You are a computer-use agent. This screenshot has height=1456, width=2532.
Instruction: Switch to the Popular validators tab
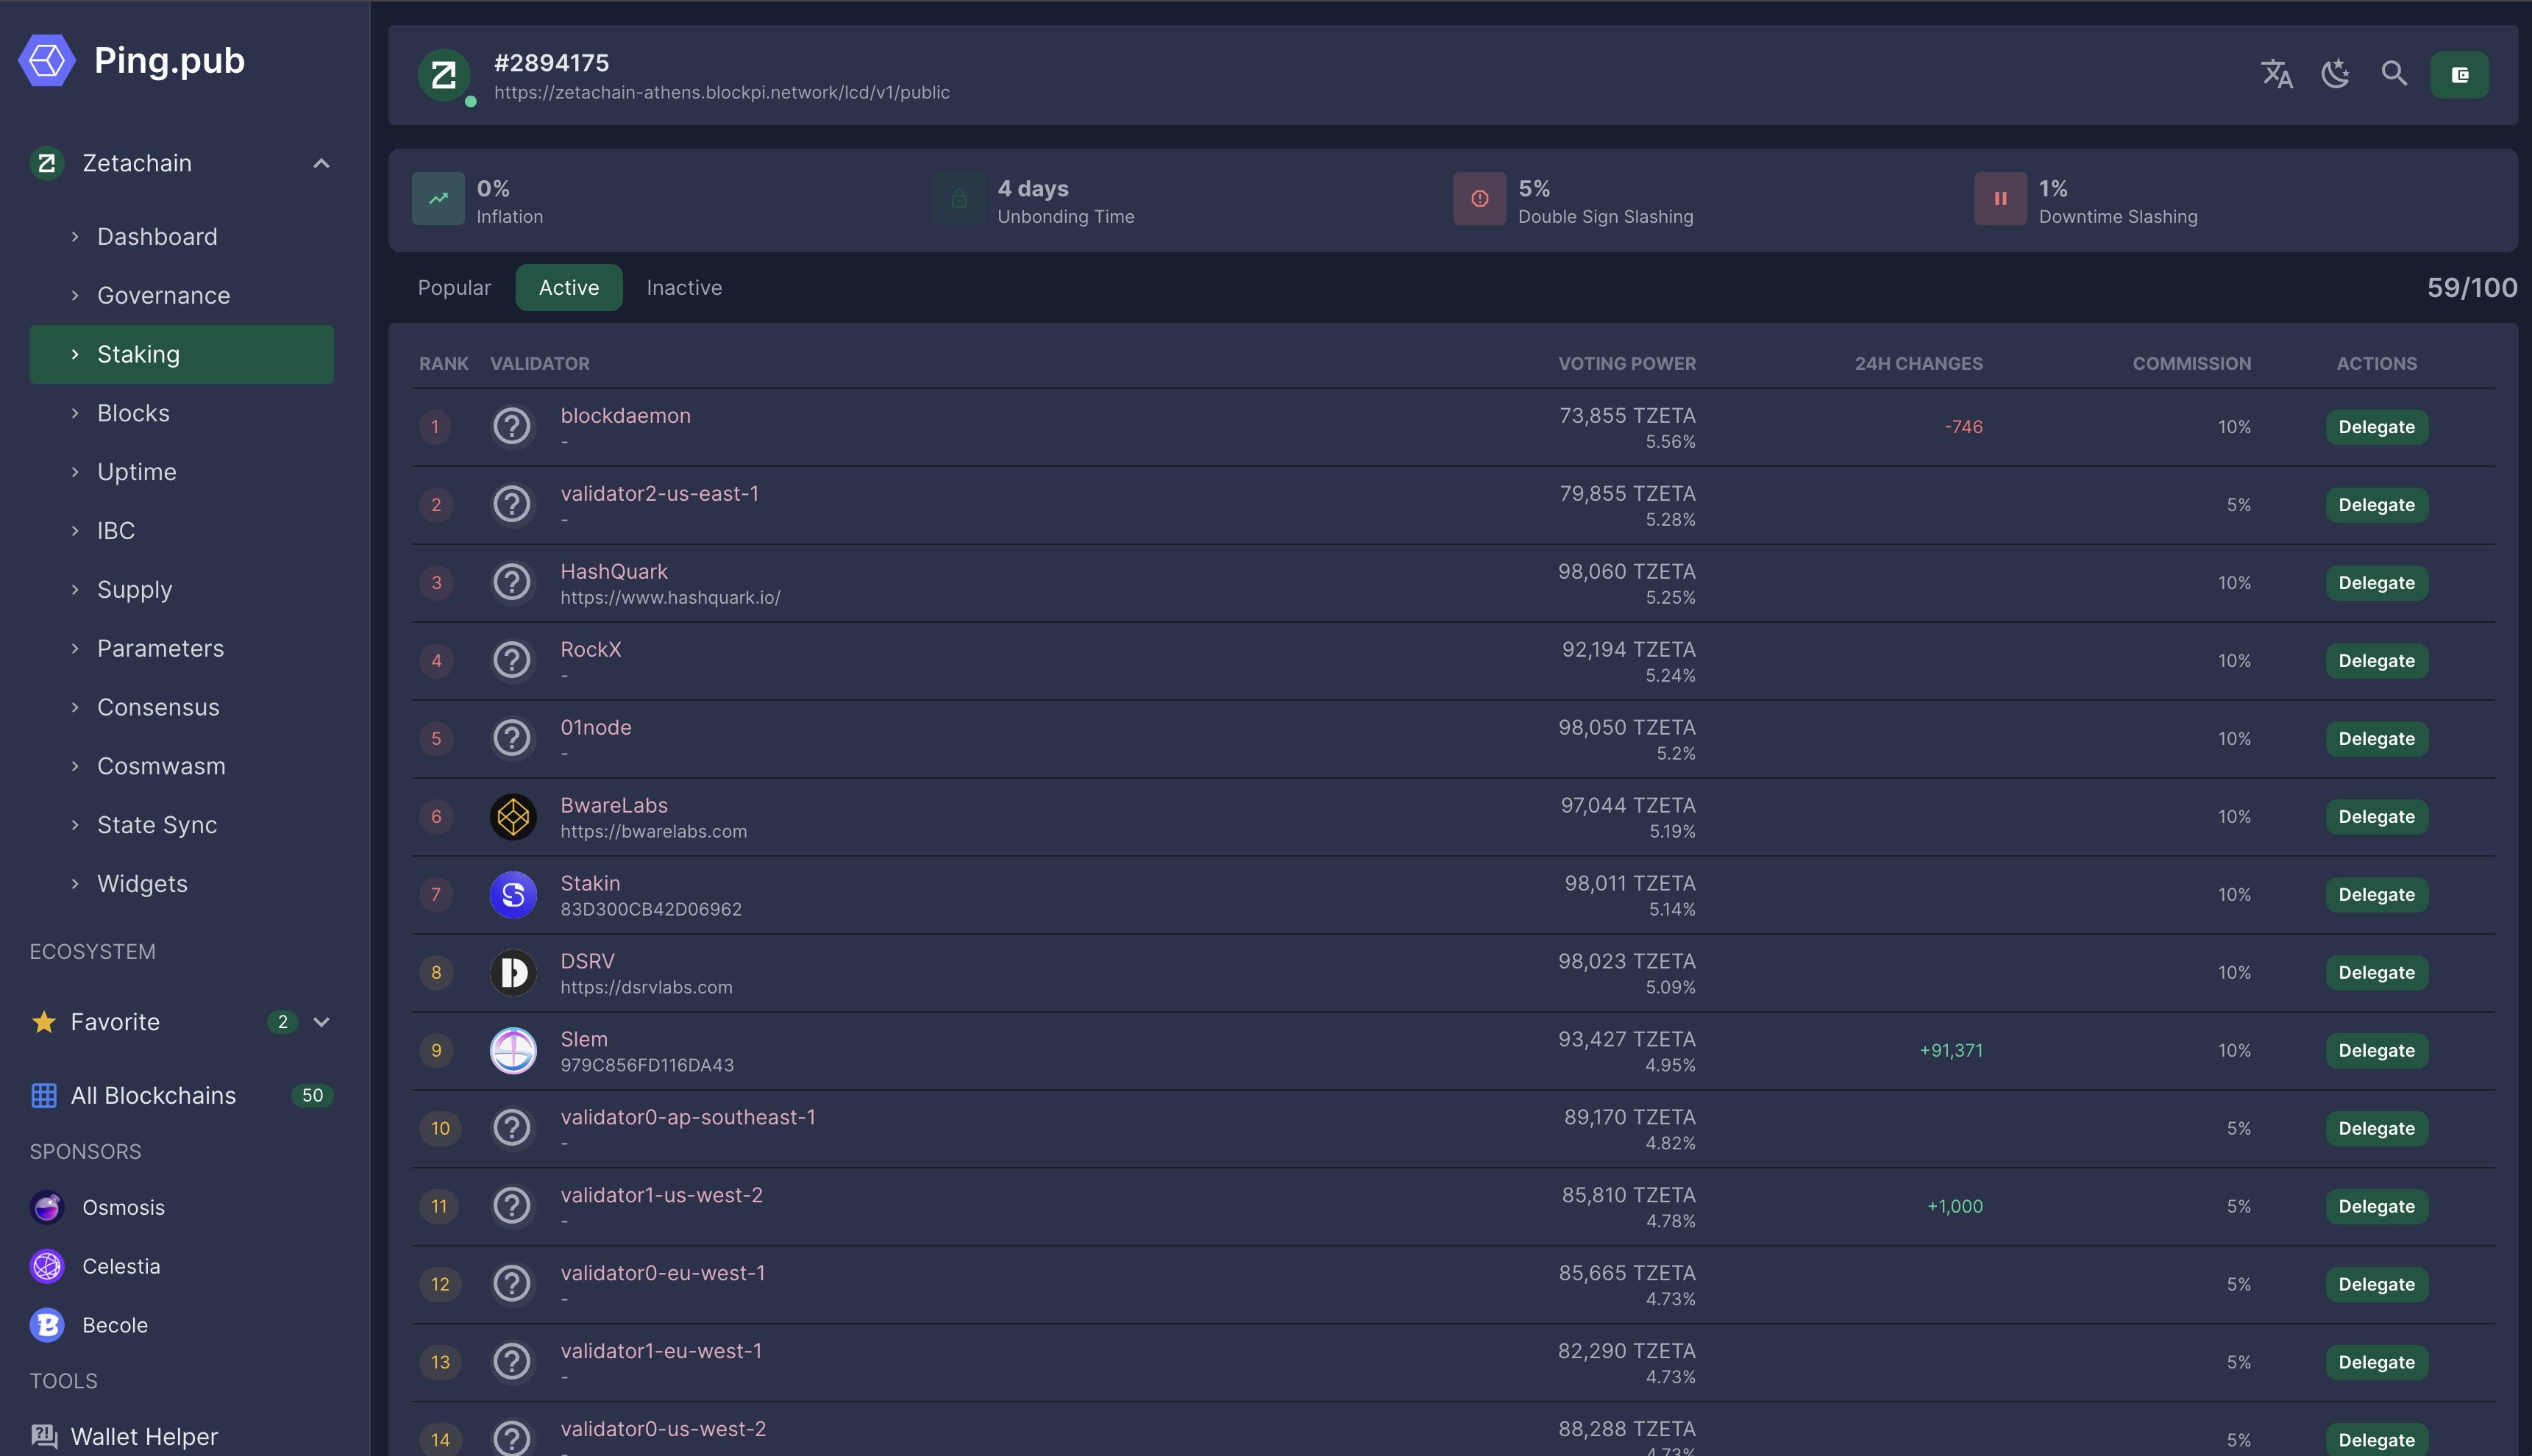pyautogui.click(x=454, y=288)
